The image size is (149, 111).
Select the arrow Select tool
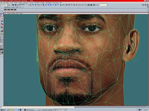click(2, 15)
